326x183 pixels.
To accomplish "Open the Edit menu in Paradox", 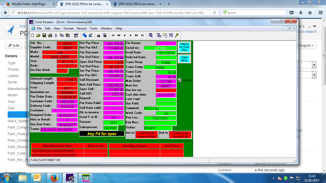I will 48,28.
